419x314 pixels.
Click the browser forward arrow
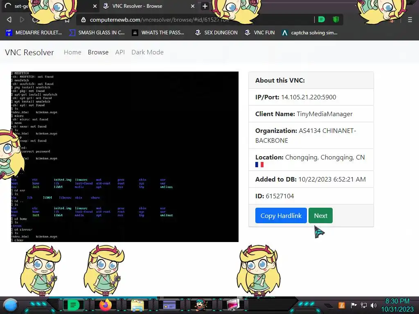click(x=22, y=20)
